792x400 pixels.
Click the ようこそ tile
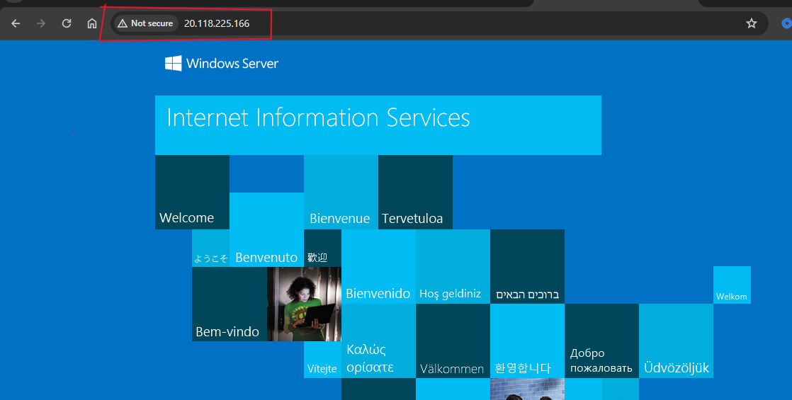pyautogui.click(x=210, y=248)
